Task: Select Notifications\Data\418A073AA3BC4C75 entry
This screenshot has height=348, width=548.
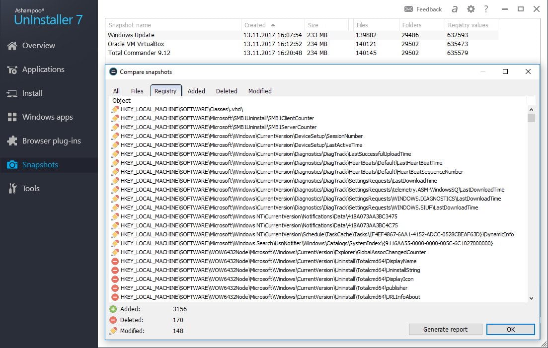Action: click(x=259, y=225)
